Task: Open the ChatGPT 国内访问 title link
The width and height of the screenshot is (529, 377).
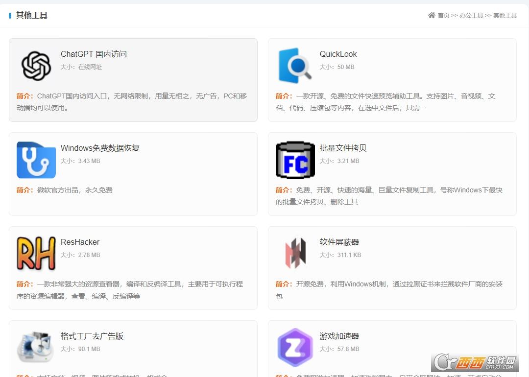Action: point(94,54)
